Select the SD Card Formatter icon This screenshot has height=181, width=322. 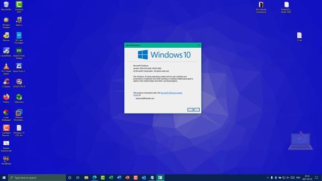[x=19, y=38]
